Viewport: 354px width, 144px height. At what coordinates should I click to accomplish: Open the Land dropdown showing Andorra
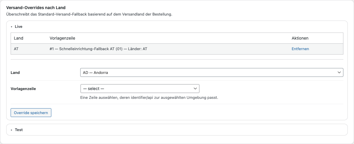[x=206, y=72]
